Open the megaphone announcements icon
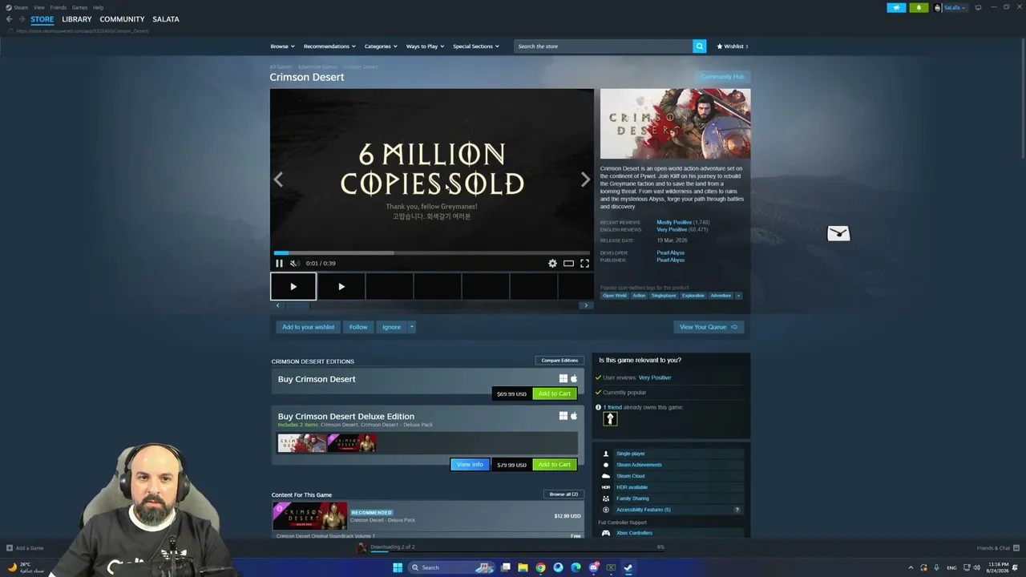Image resolution: width=1026 pixels, height=577 pixels. click(x=896, y=8)
